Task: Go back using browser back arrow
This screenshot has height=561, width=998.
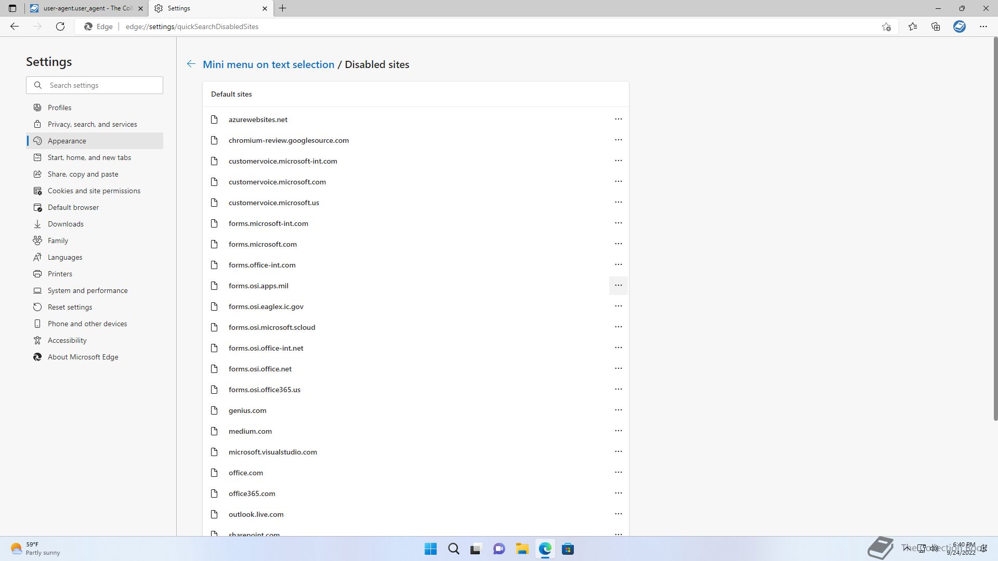Action: click(15, 26)
